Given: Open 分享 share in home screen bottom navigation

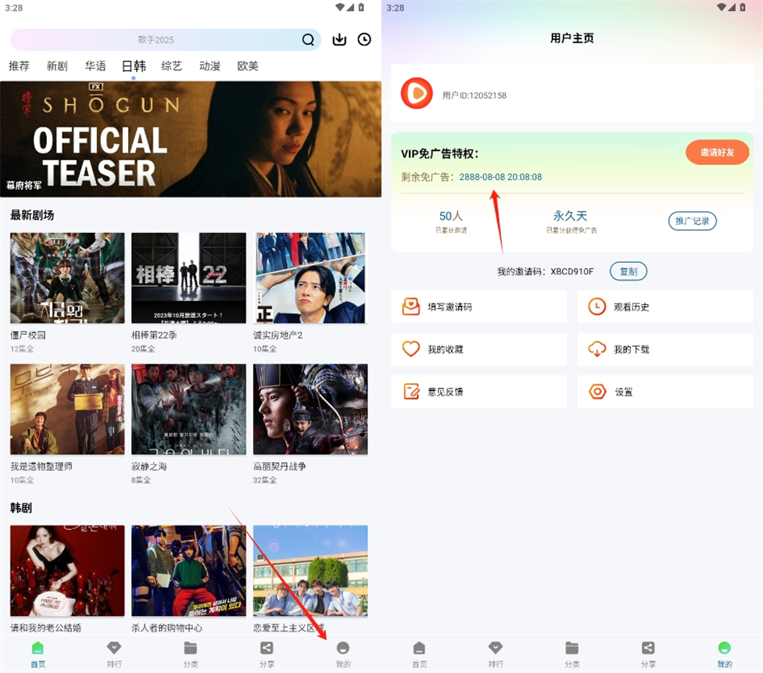Looking at the screenshot, I should [x=267, y=653].
